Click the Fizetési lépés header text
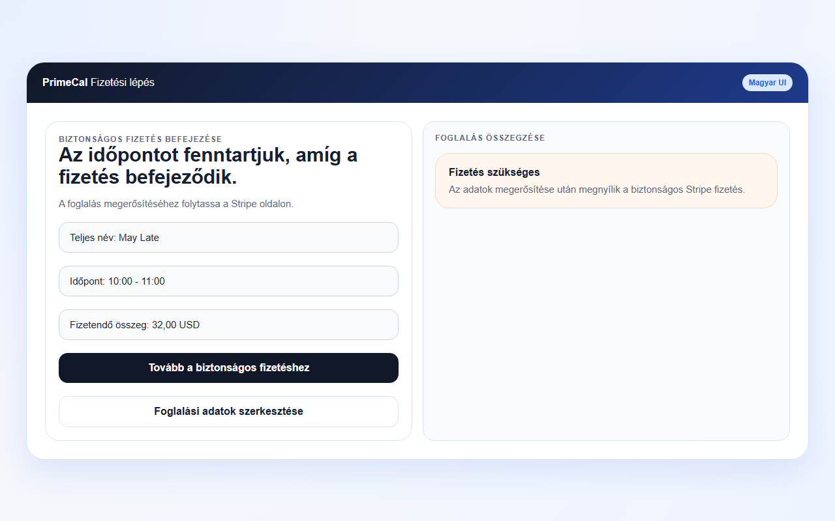This screenshot has width=835, height=521. tap(123, 83)
